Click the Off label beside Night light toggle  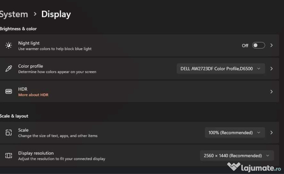(245, 46)
